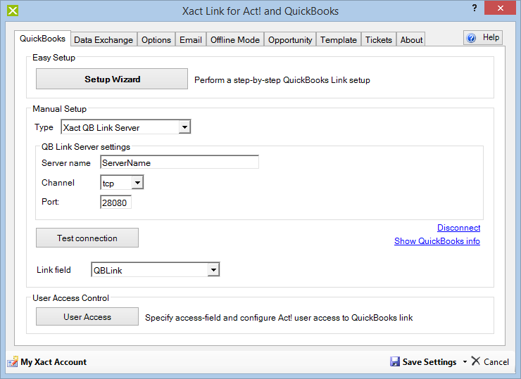The height and width of the screenshot is (379, 521).
Task: Click the Disconnect link
Action: (x=458, y=228)
